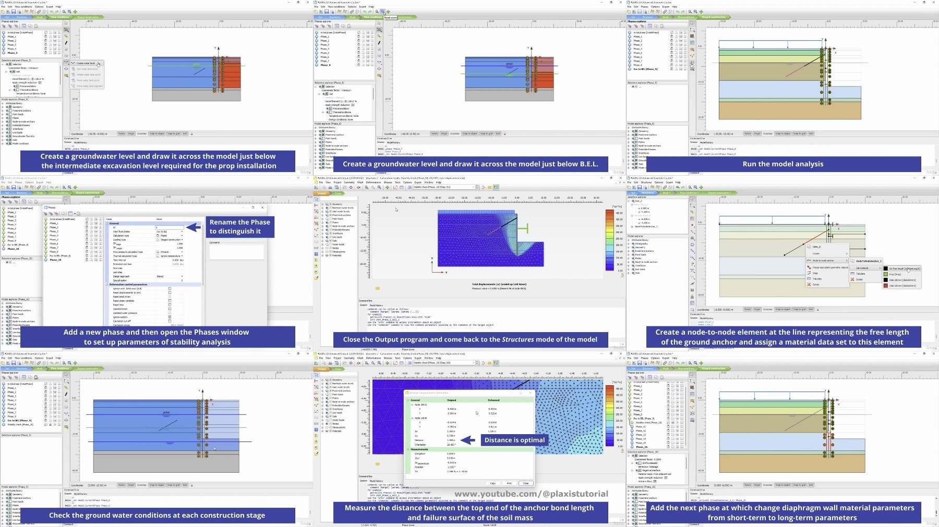Click zoom-in magnifier in top-left window toolbar

coord(64,11)
